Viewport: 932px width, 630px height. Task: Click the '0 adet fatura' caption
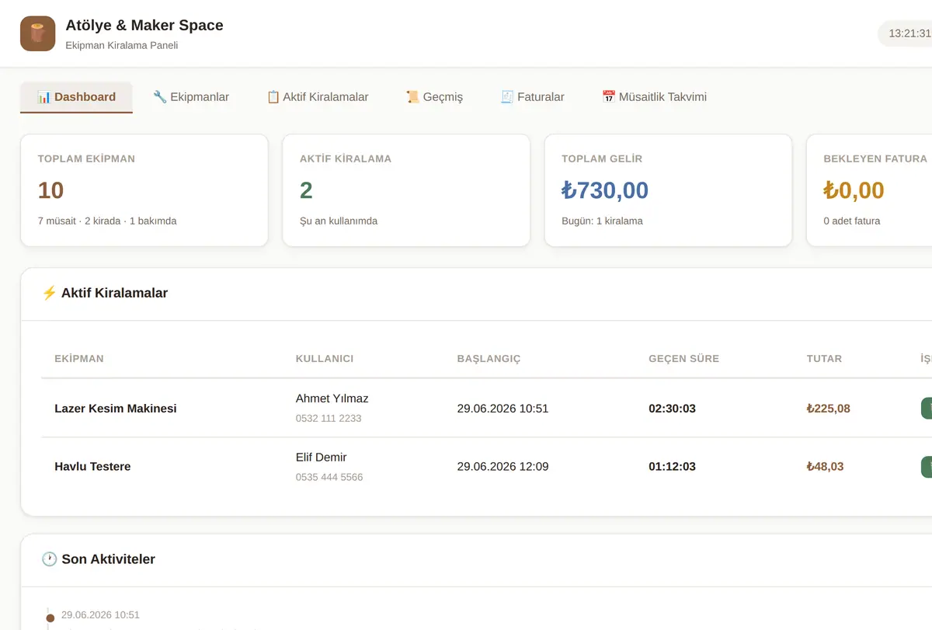pos(852,221)
